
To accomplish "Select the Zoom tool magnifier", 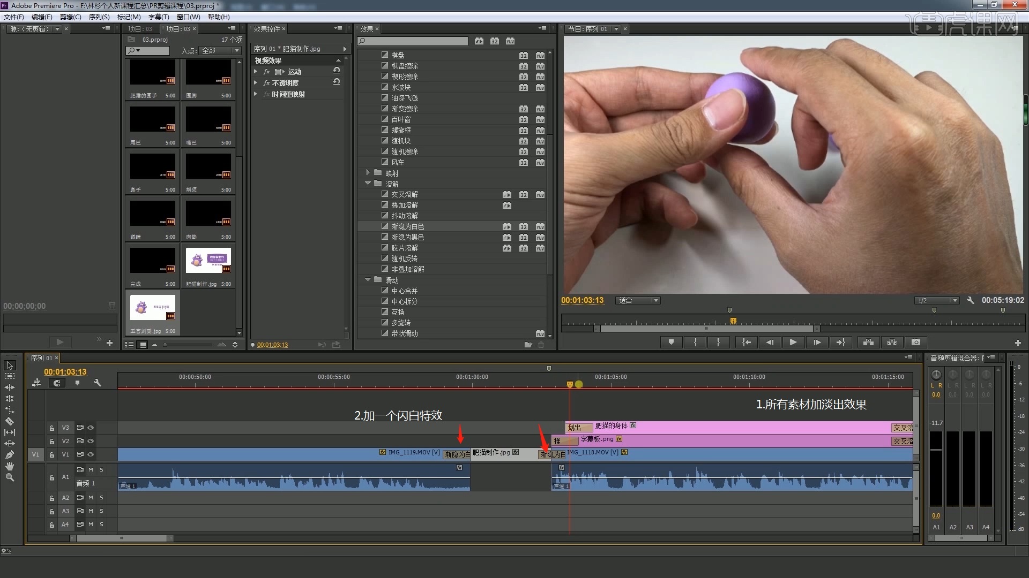I will 10,477.
